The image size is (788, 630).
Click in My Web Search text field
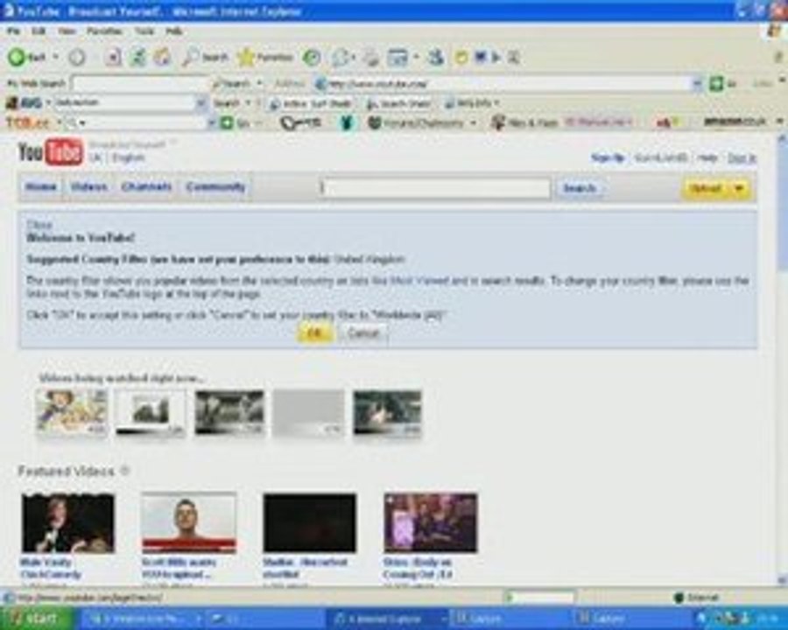coord(140,83)
